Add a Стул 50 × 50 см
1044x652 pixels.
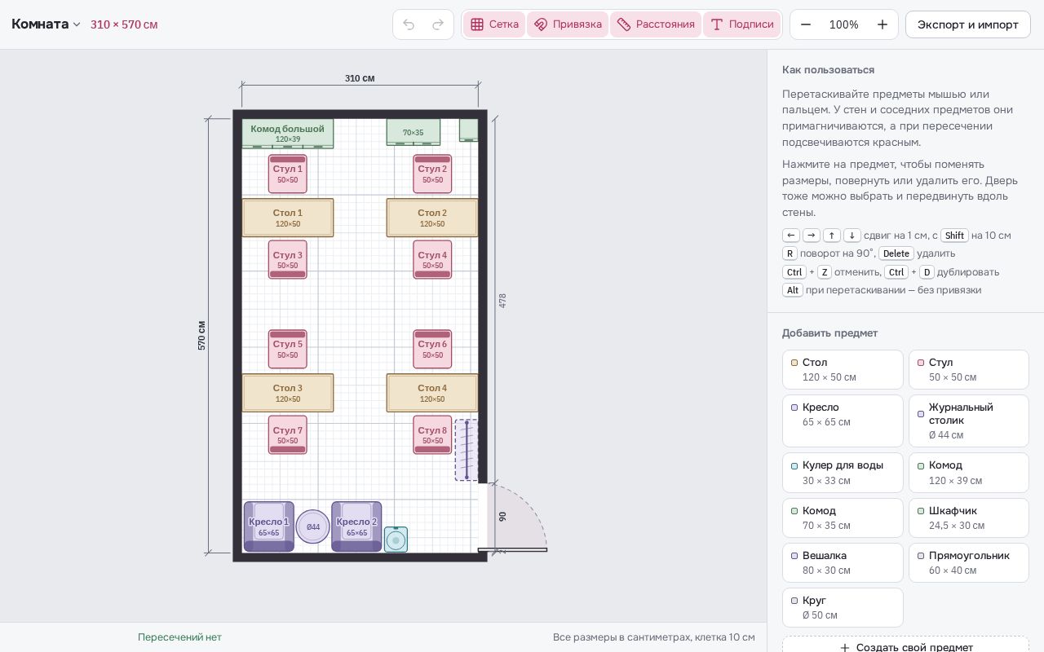pyautogui.click(x=969, y=370)
